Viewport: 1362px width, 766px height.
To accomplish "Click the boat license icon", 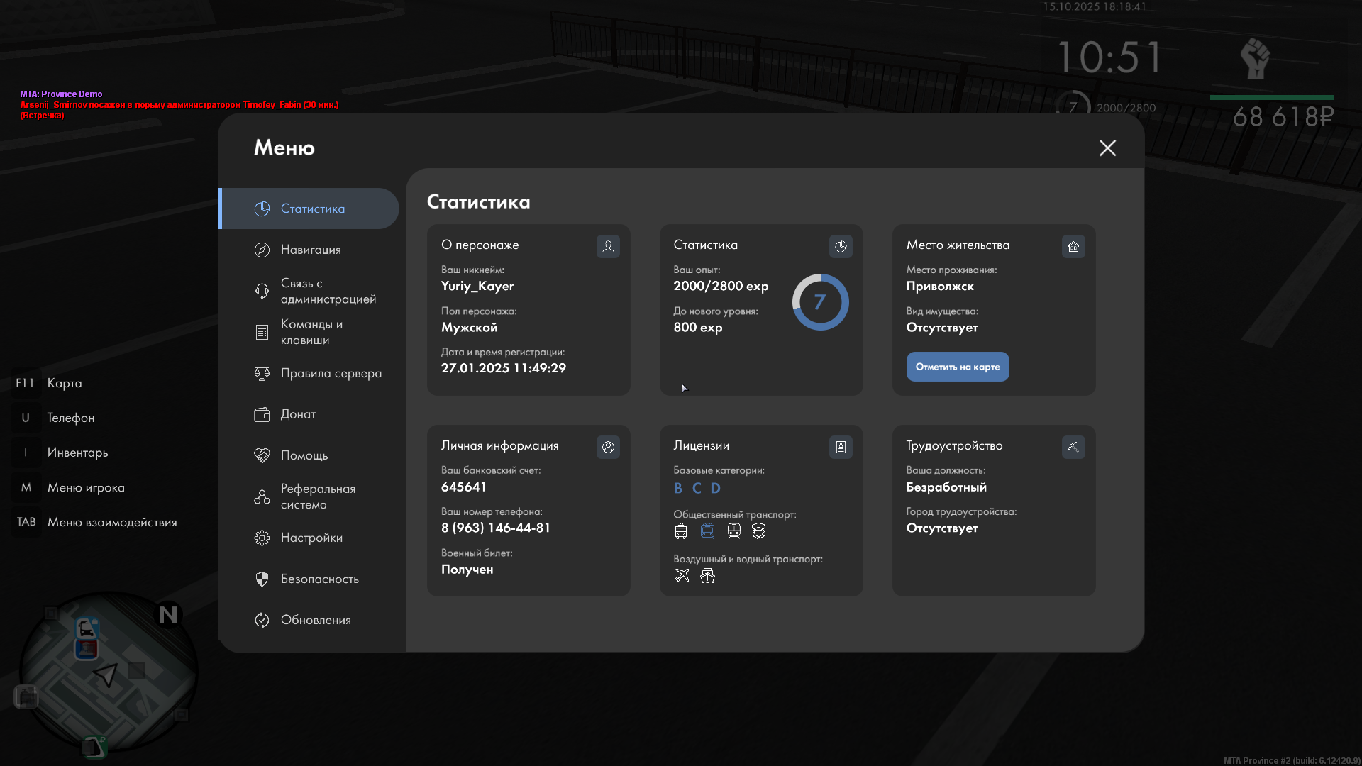I will pyautogui.click(x=707, y=575).
